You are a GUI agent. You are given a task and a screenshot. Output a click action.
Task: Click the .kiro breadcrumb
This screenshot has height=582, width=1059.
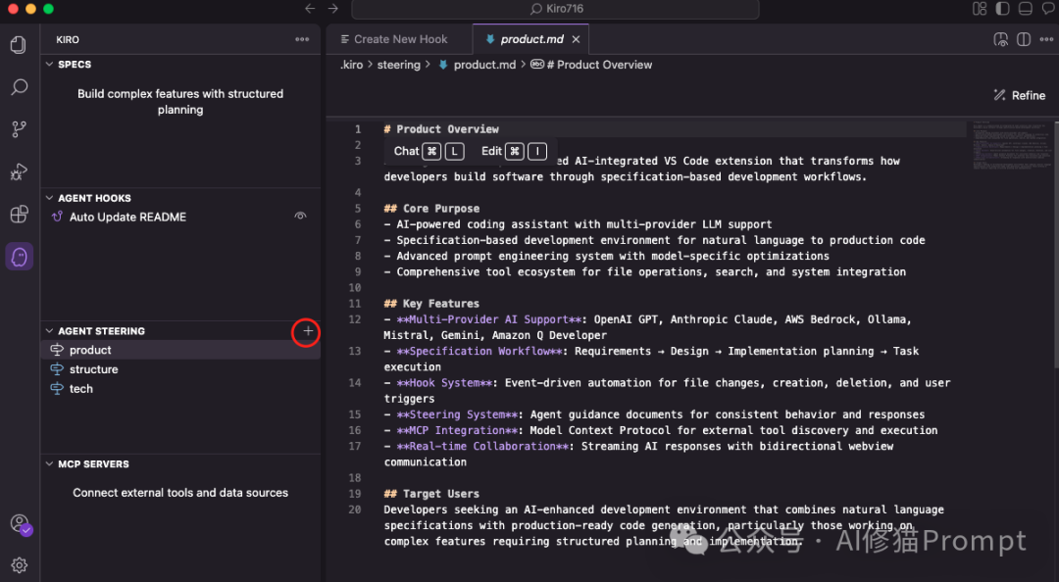click(351, 65)
